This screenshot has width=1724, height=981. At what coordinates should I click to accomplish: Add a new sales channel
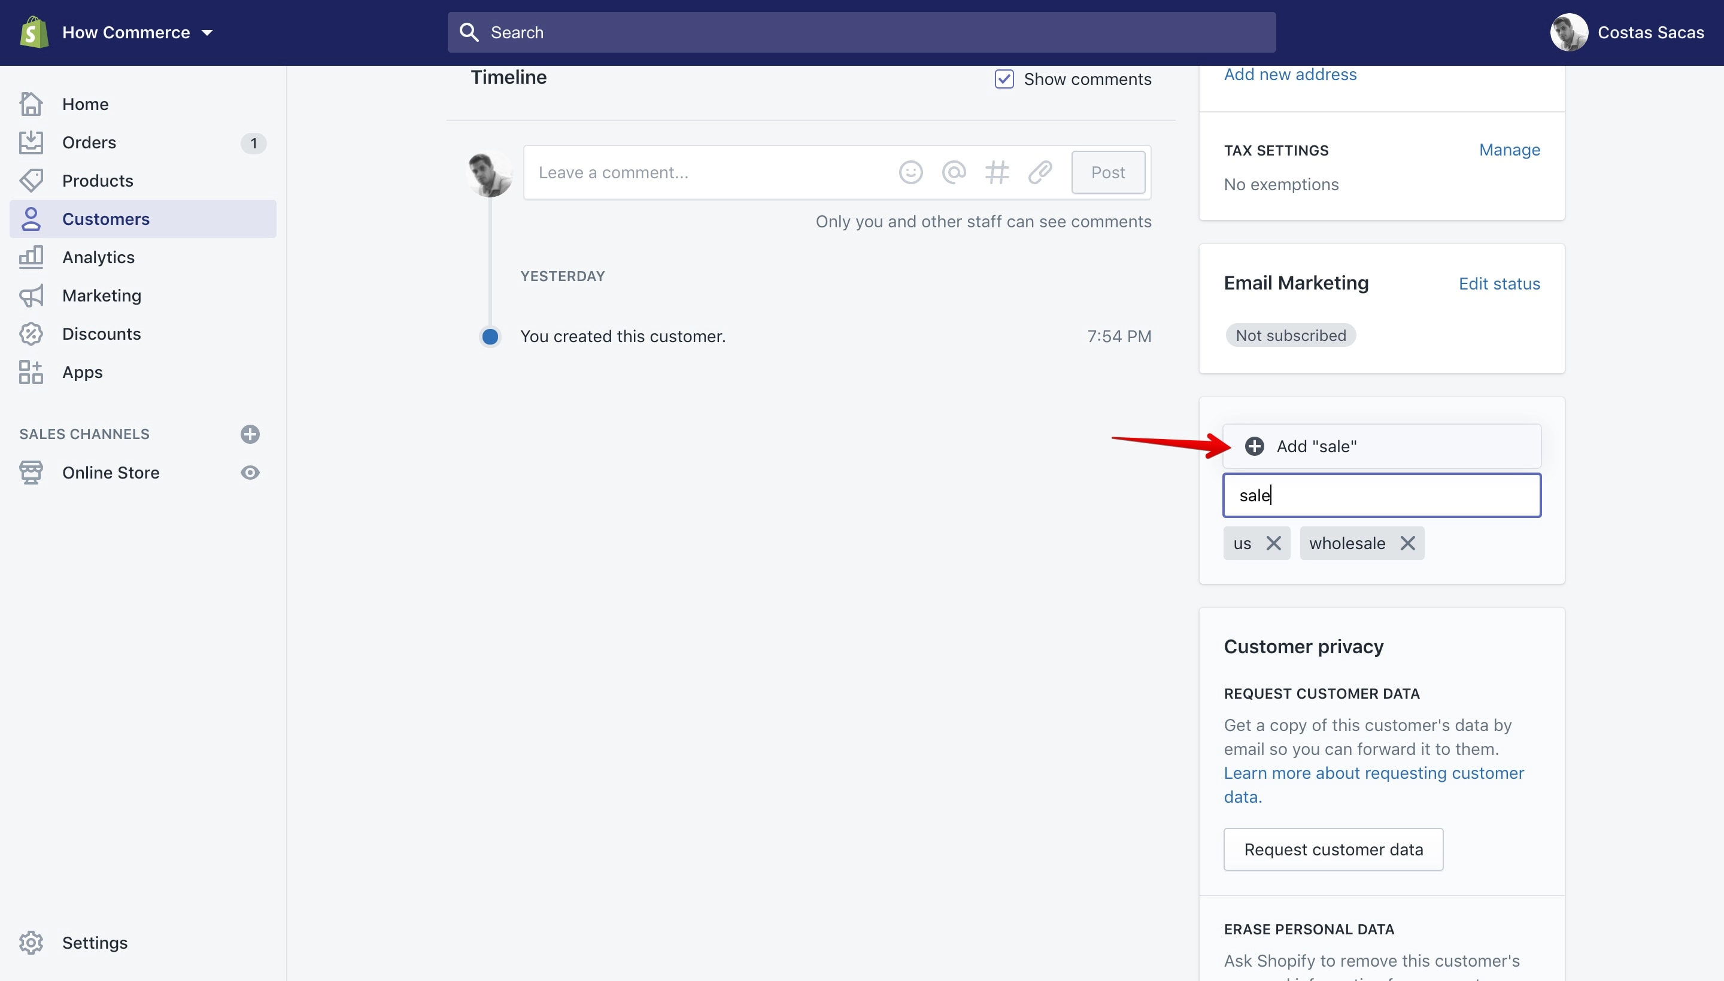coord(250,434)
